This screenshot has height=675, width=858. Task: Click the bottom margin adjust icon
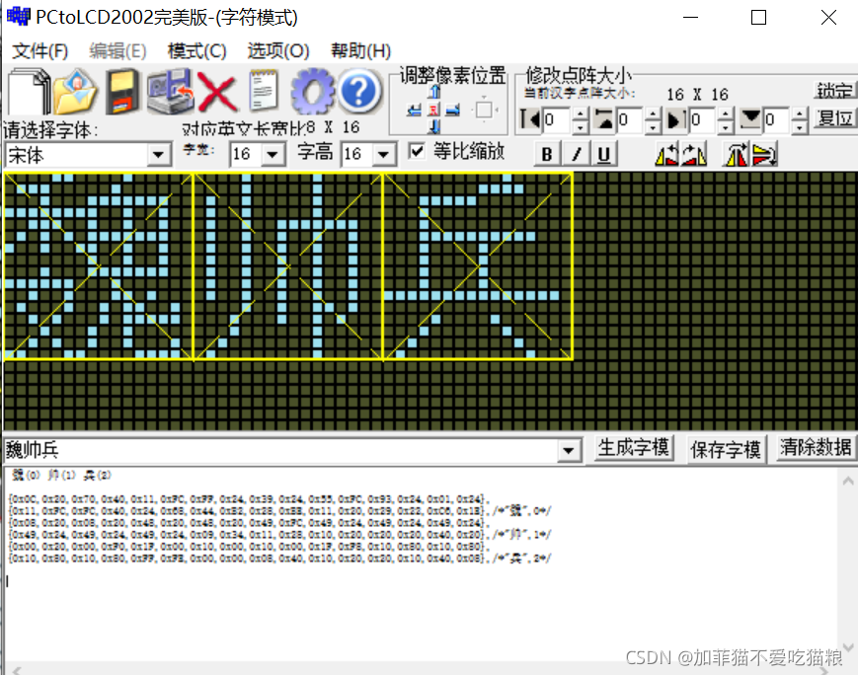click(750, 119)
